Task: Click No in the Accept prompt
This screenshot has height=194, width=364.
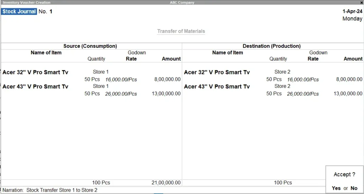Action: (x=354, y=188)
